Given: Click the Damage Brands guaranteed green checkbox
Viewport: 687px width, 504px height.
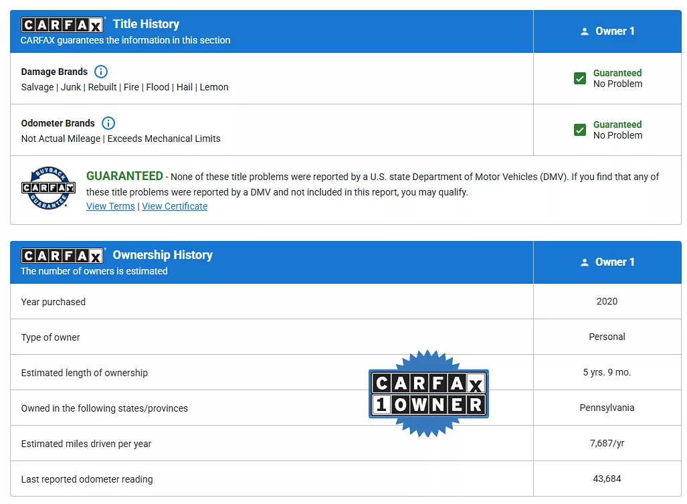Looking at the screenshot, I should [580, 78].
